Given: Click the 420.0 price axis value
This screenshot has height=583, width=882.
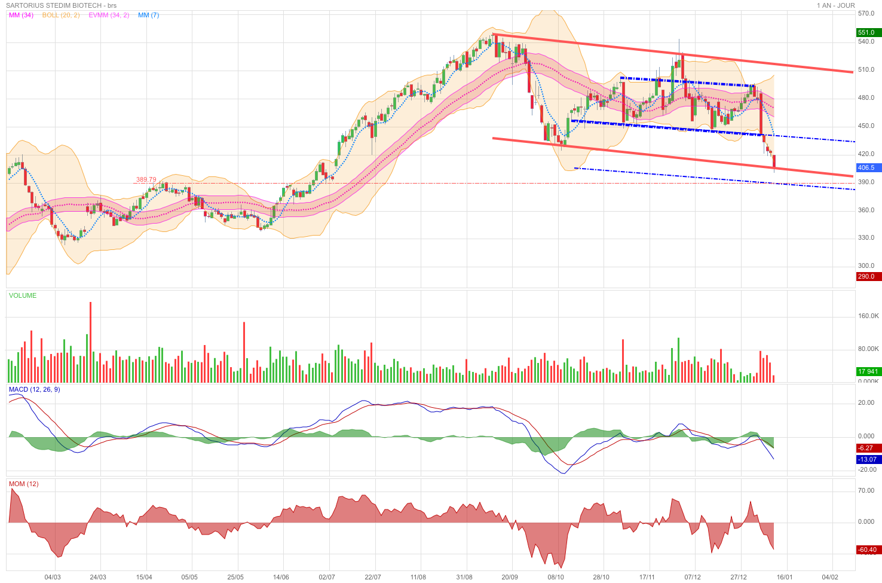Looking at the screenshot, I should (x=866, y=154).
